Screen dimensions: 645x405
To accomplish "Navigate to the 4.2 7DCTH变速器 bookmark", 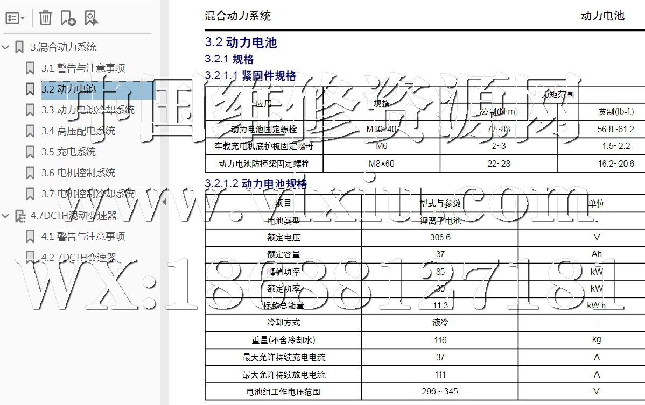I will coord(79,258).
